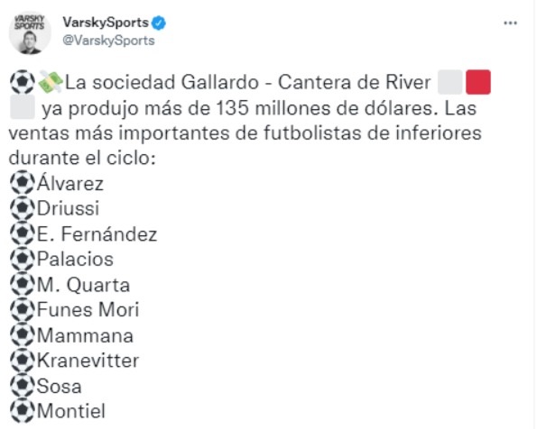Viewport: 537px width, 429px height.
Task: Click the soccer ball beside Sosa
Action: pos(23,385)
